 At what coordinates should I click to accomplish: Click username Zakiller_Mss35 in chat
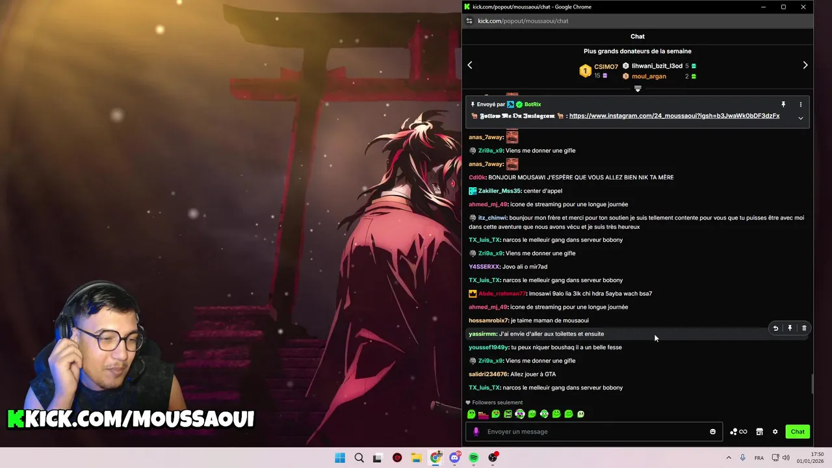pyautogui.click(x=499, y=190)
